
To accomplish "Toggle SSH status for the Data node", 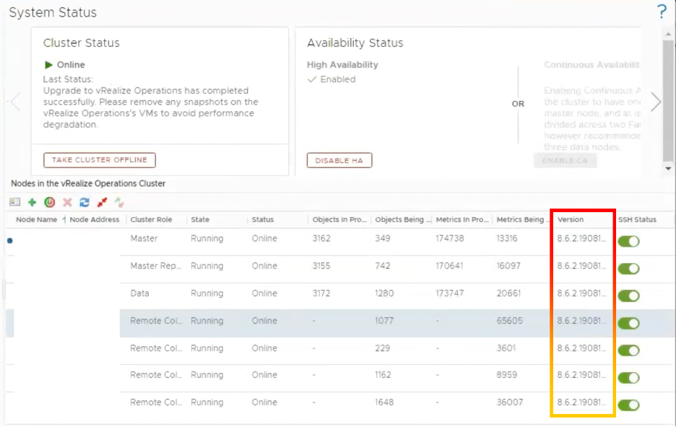I will (628, 296).
